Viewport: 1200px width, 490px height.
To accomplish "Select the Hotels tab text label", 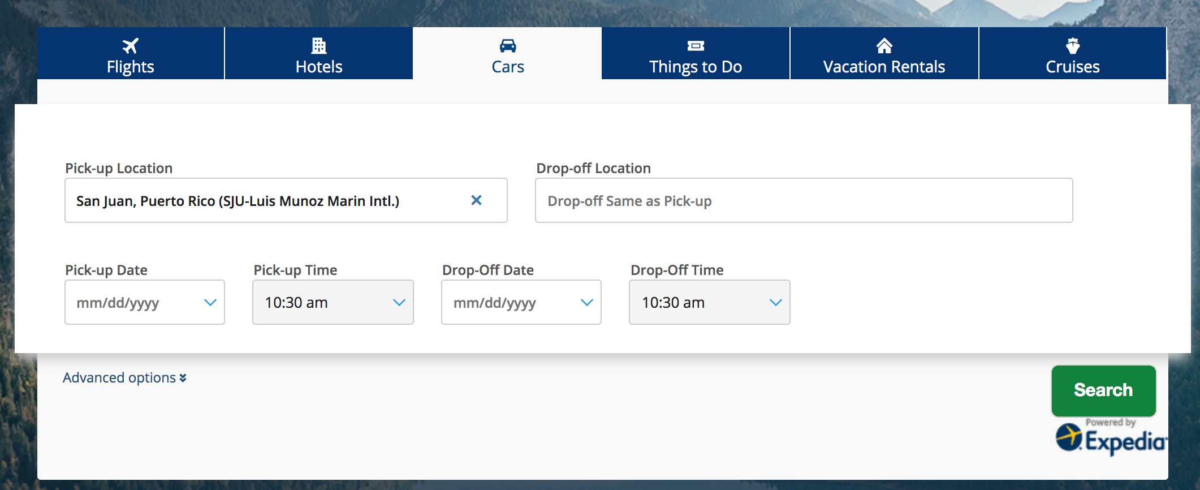I will click(319, 67).
